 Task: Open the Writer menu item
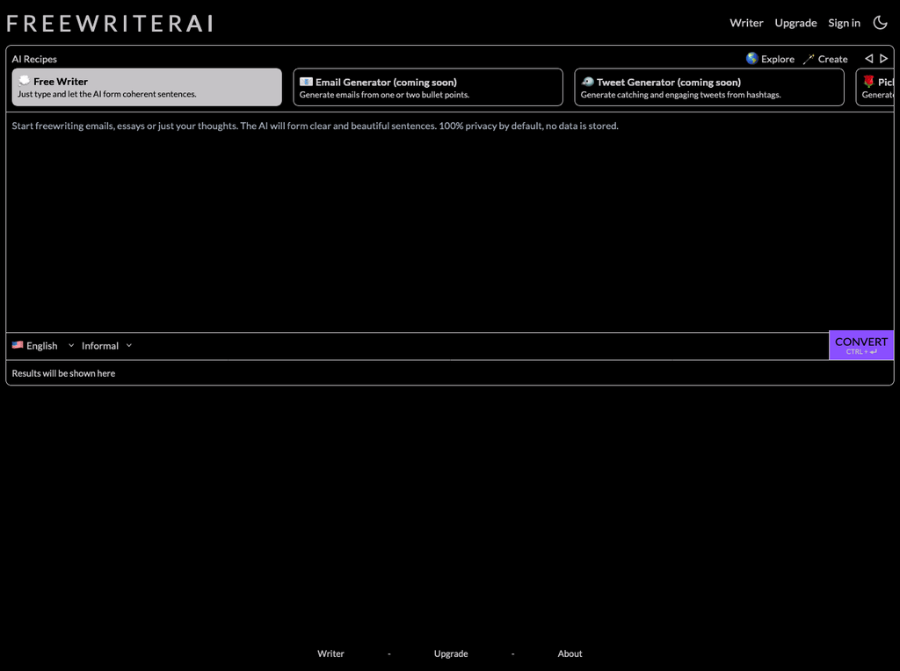tap(746, 23)
